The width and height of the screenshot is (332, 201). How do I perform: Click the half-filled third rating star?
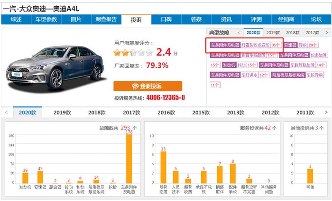coord(133,53)
